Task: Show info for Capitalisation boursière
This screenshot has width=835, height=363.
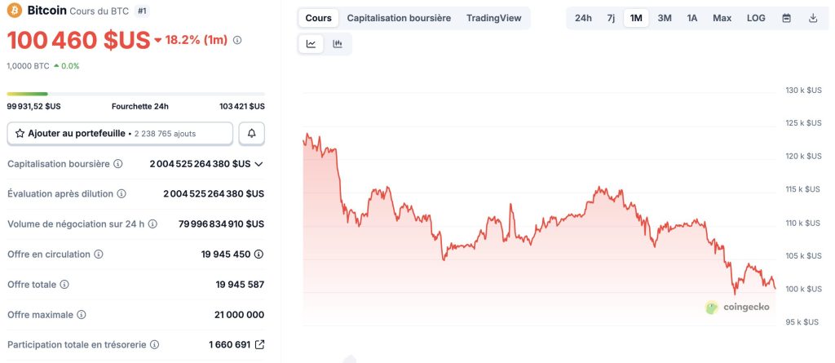Action: (x=118, y=164)
